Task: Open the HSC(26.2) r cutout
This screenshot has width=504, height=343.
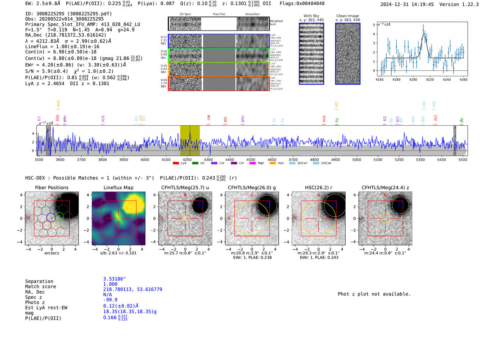Action: 319,218
